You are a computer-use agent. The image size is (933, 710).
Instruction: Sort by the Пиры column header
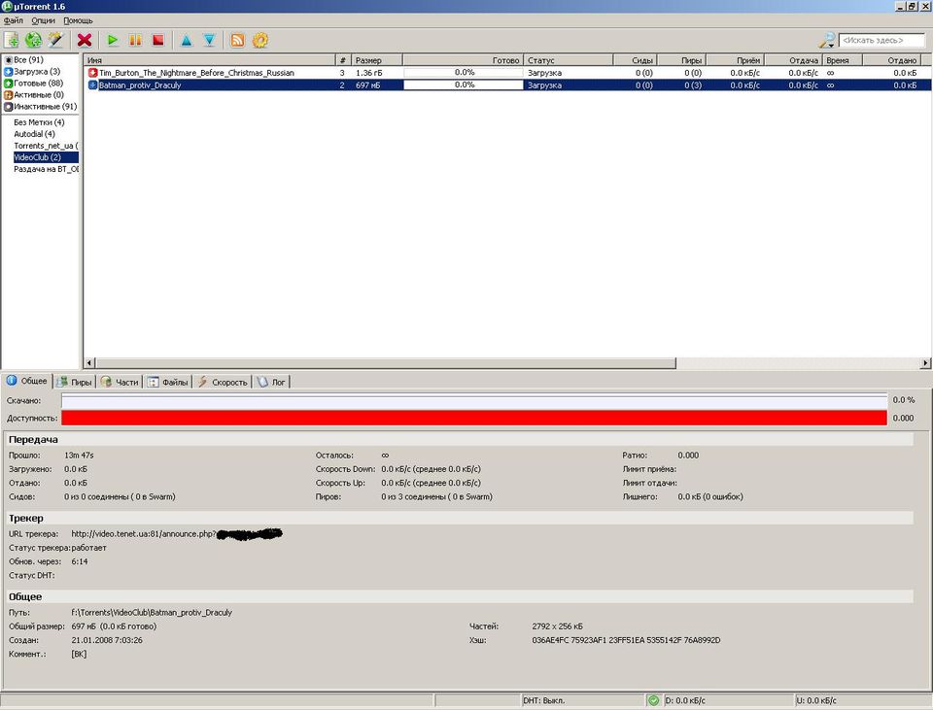(681, 60)
